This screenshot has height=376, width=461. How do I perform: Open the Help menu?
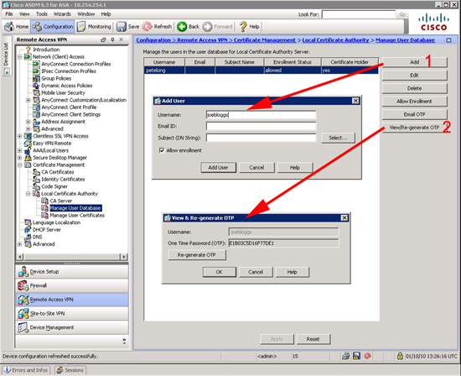click(x=106, y=13)
